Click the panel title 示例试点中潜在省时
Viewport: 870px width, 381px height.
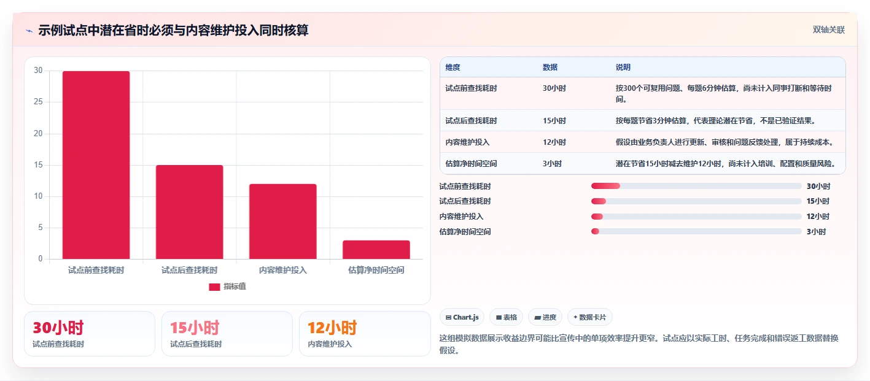pos(173,30)
